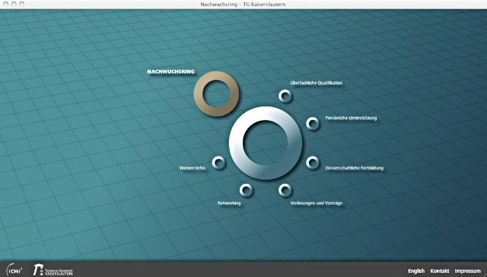This screenshot has height=277, width=487.
Task: Click the small ring beside Weitere Infos
Action: tap(218, 162)
